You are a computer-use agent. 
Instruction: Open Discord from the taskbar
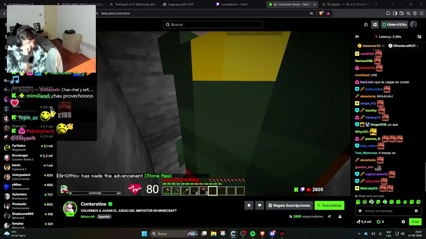(272, 234)
